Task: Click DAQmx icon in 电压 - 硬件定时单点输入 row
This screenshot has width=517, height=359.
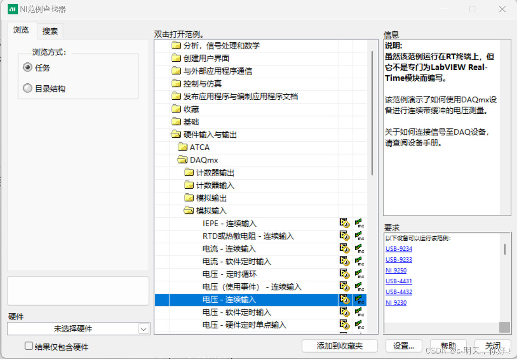Action: pyautogui.click(x=359, y=325)
